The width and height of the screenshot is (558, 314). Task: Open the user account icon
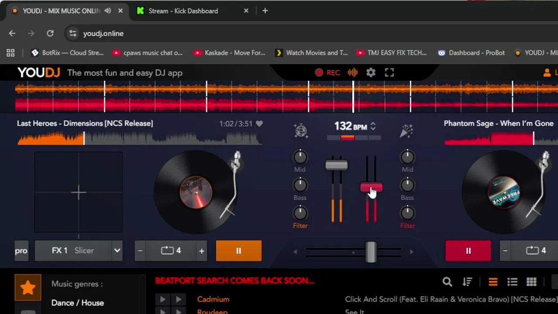pyautogui.click(x=547, y=73)
